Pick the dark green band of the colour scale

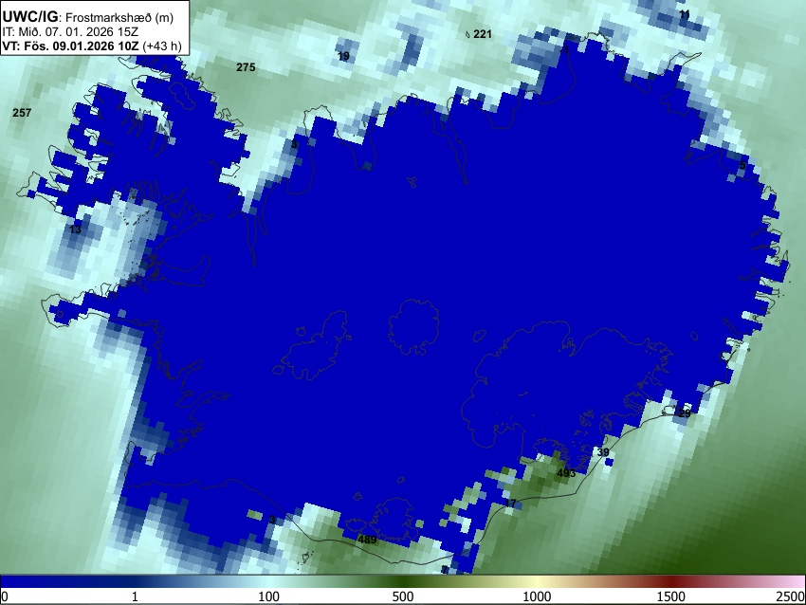pos(403,581)
